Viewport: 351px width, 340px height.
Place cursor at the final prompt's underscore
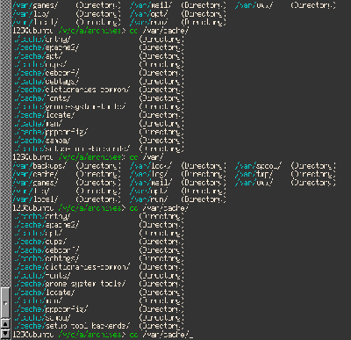click(191, 335)
